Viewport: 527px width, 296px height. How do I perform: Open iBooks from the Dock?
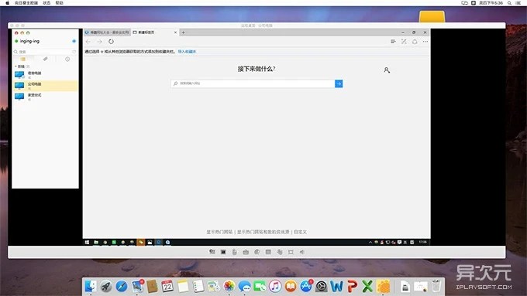[291, 286]
